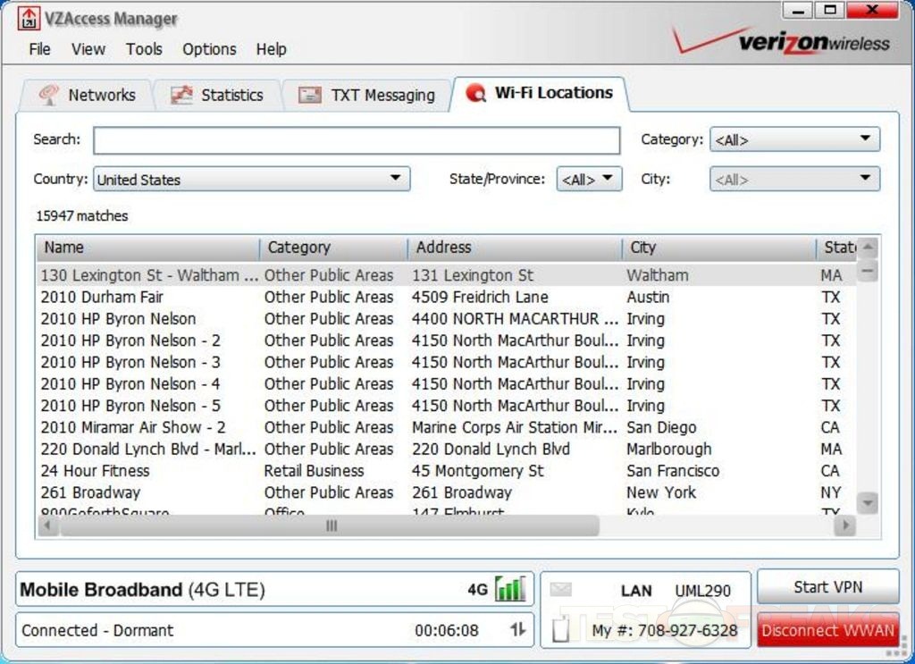Viewport: 915px width, 664px height.
Task: Click the envelope message icon near LAN
Action: coord(560,590)
